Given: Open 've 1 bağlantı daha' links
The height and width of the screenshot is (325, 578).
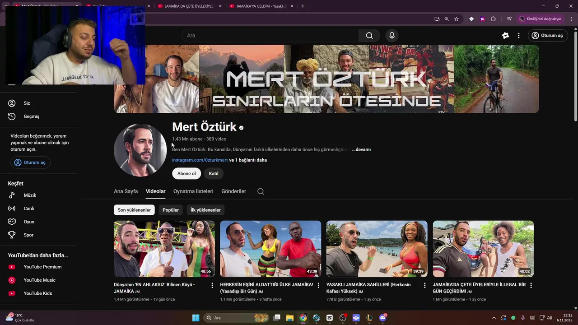Looking at the screenshot, I should [x=248, y=160].
